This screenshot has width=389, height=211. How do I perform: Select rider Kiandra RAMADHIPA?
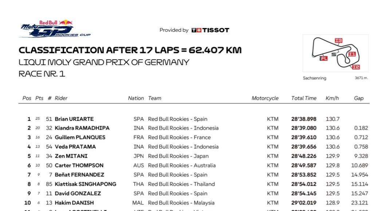pos(82,128)
